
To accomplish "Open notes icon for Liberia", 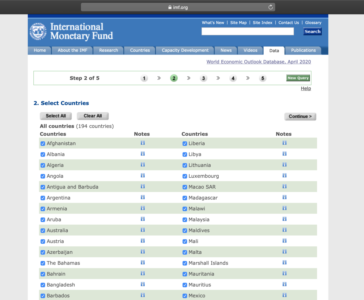I will tap(285, 143).
